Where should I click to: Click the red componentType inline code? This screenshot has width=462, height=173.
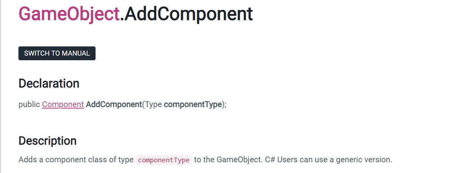click(x=164, y=160)
